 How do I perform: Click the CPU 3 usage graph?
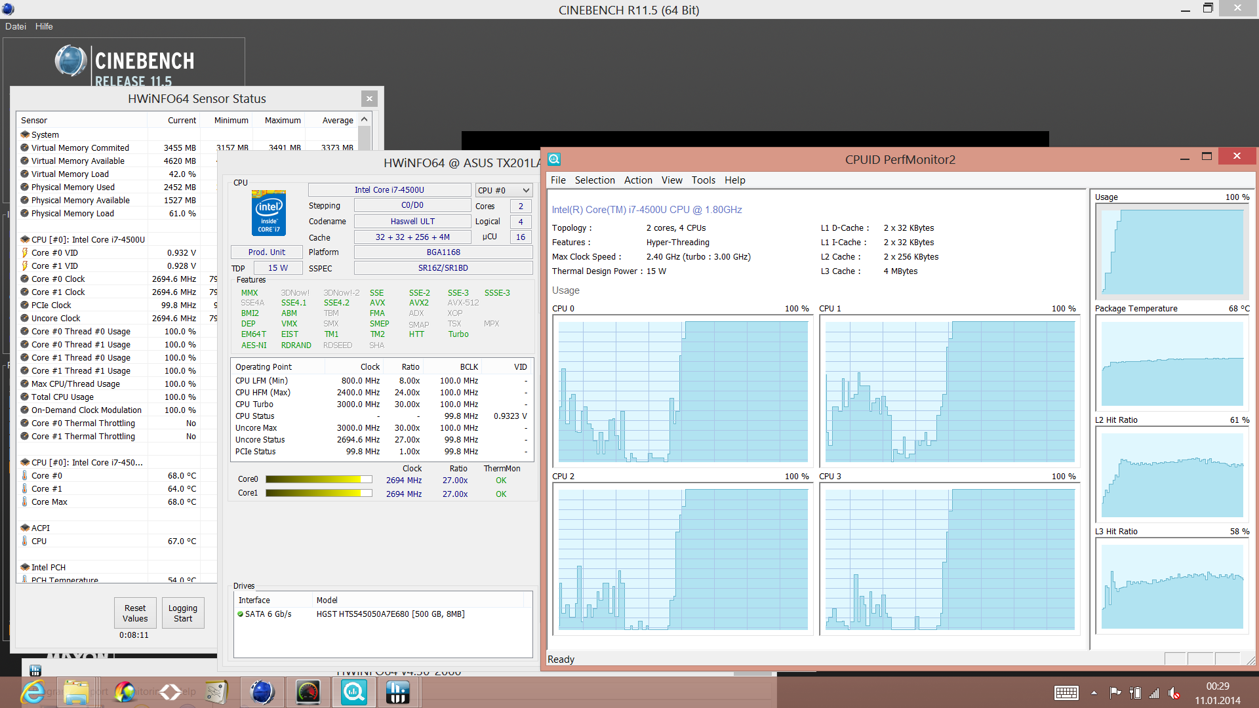coord(949,559)
